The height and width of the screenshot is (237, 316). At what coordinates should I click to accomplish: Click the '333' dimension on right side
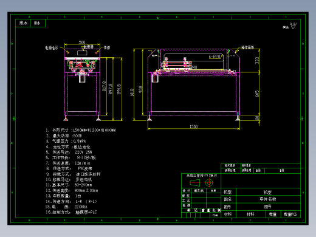tap(257, 60)
